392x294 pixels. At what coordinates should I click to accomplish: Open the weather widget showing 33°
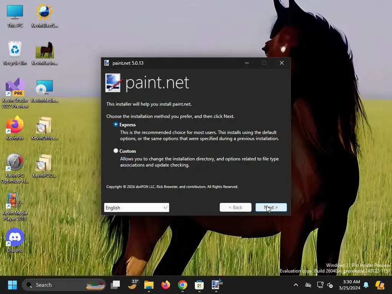coord(133,284)
